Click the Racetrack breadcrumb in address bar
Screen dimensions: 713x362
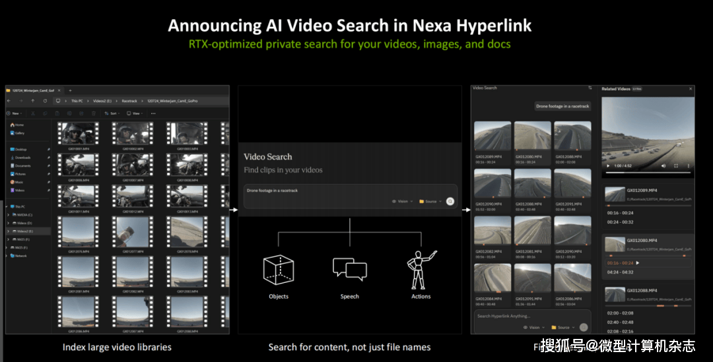pos(129,101)
